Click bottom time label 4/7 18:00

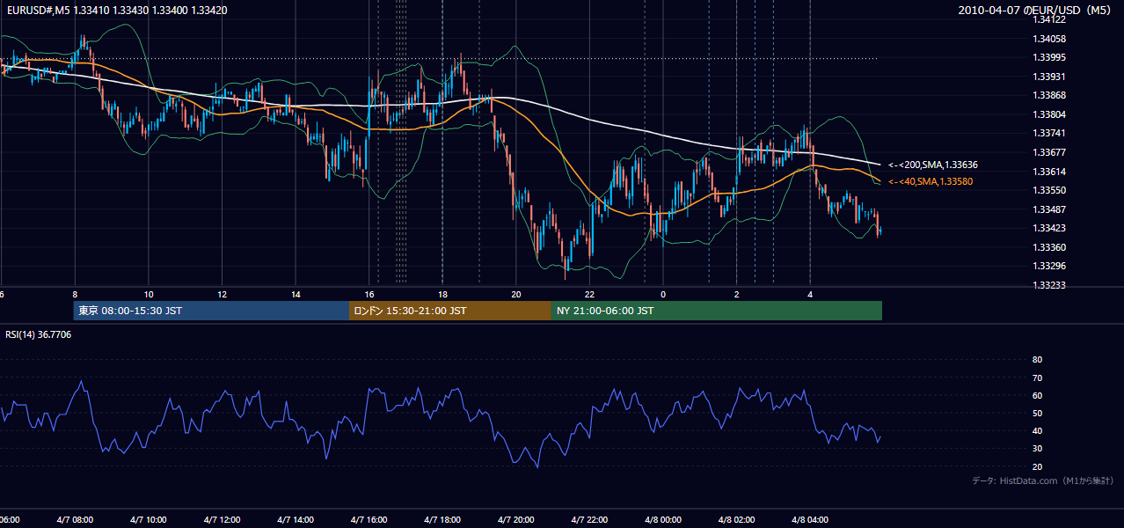tap(442, 520)
